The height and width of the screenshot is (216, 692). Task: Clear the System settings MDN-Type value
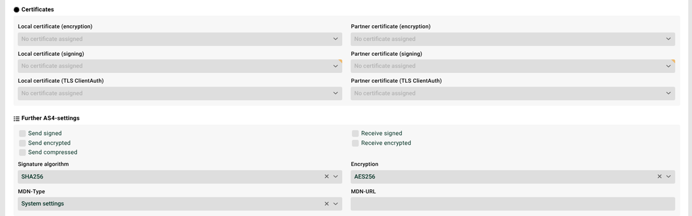[326, 204]
